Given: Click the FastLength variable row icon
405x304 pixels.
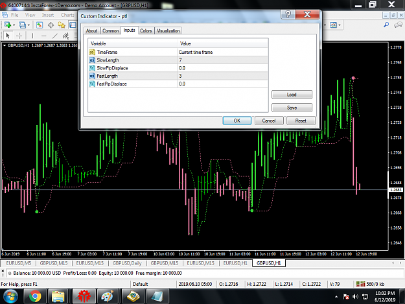Looking at the screenshot, I should tap(92, 76).
